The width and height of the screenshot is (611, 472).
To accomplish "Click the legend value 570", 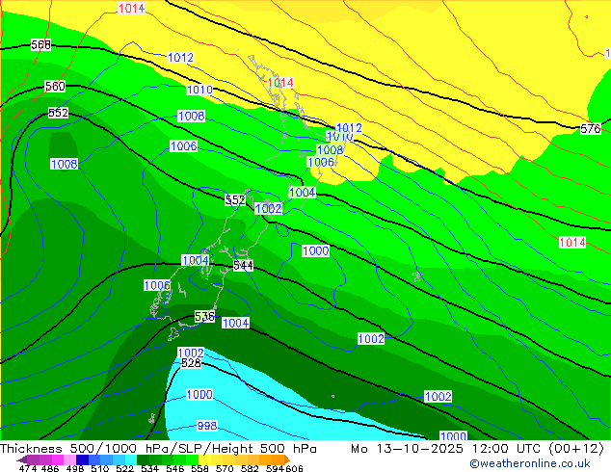I will [225, 468].
